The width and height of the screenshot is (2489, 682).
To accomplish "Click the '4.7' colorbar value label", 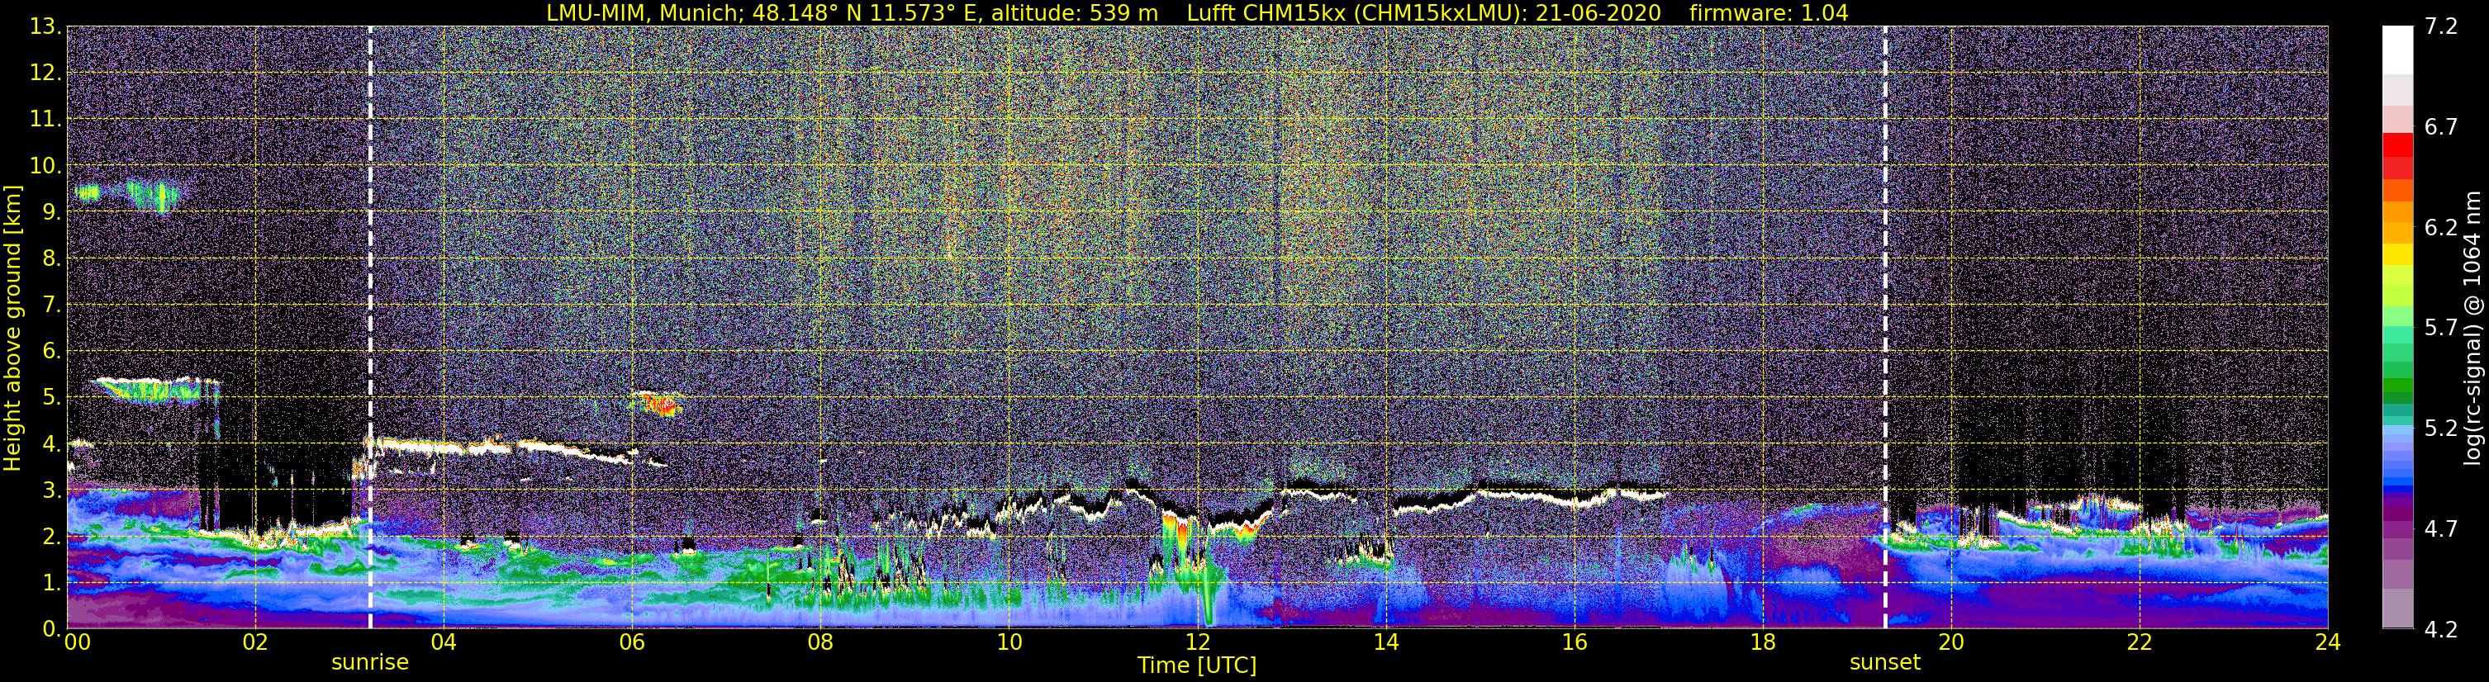I will (x=2441, y=529).
